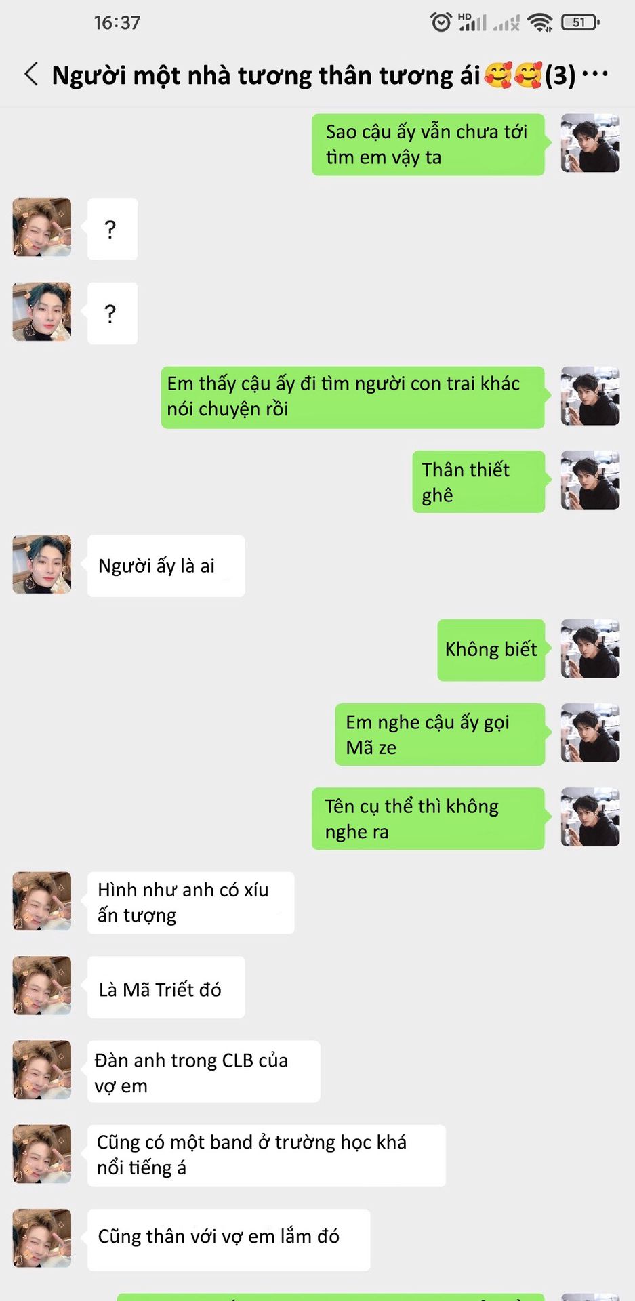635x1301 pixels.
Task: Tap message 'Em nghe cậu ấy gọi Mã ze'
Action: coord(440,735)
